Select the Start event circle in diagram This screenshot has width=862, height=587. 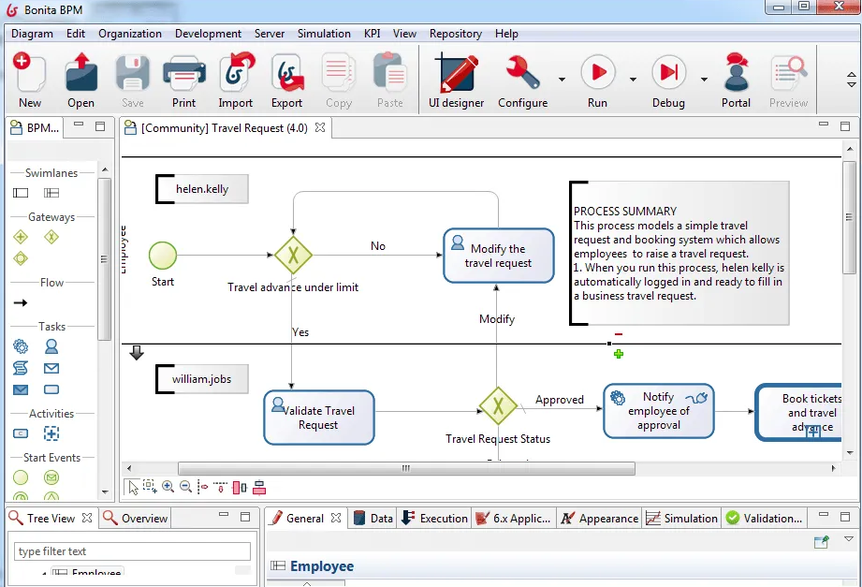(163, 256)
